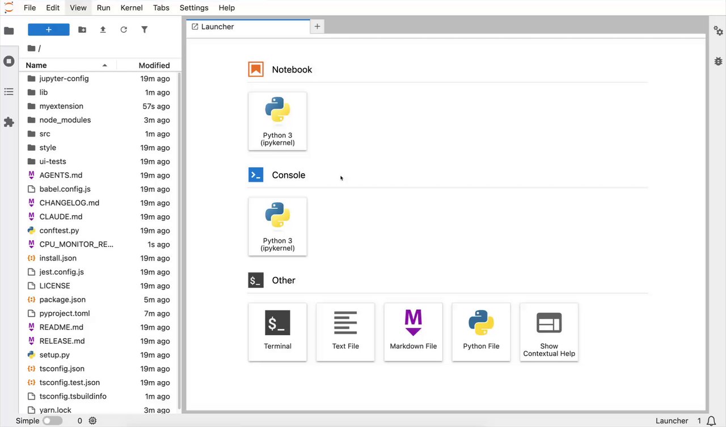Select the RELEASE.md file

coord(99,341)
